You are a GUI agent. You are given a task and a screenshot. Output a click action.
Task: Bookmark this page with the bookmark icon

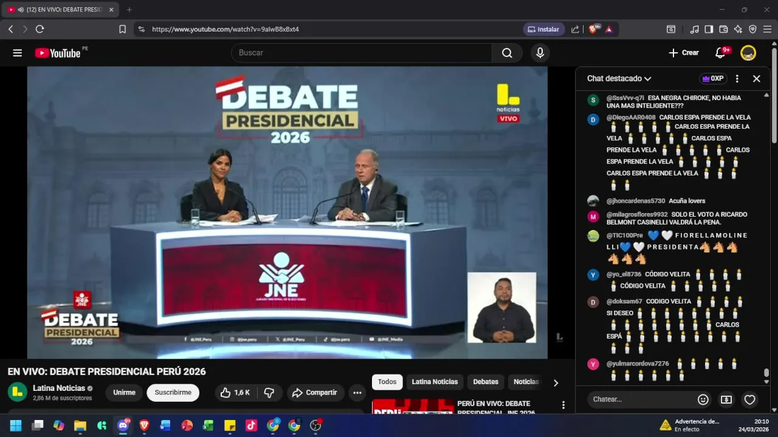[x=122, y=29]
